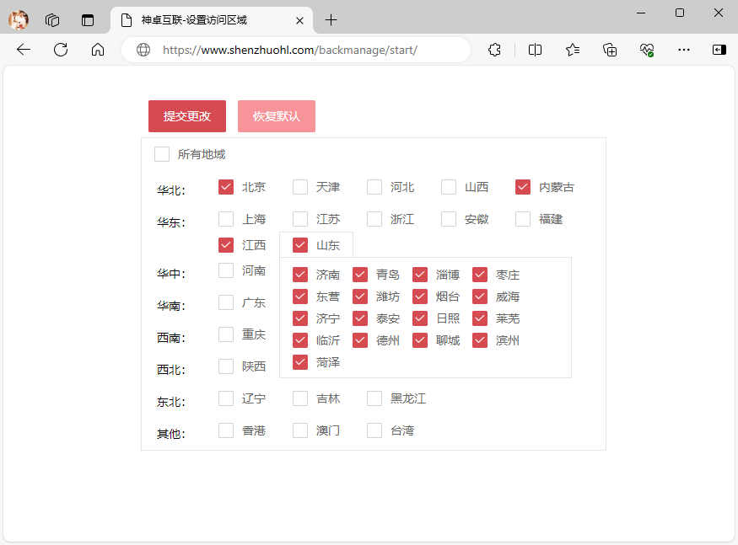Close the 神卓互联 browser tab
Image resolution: width=738 pixels, height=545 pixels.
pyautogui.click(x=299, y=20)
